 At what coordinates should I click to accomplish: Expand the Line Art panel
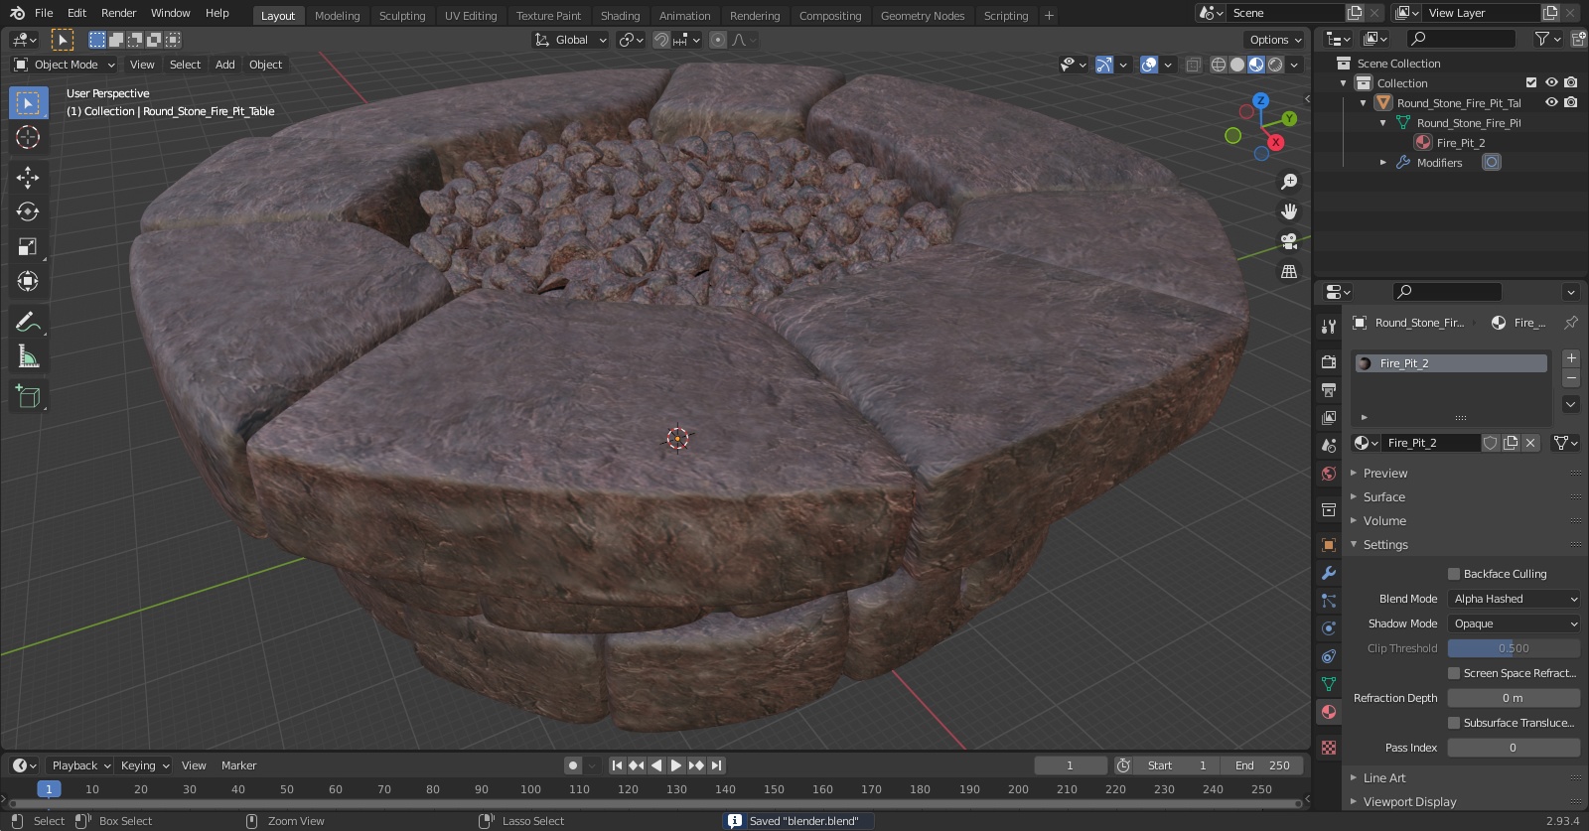[1384, 778]
